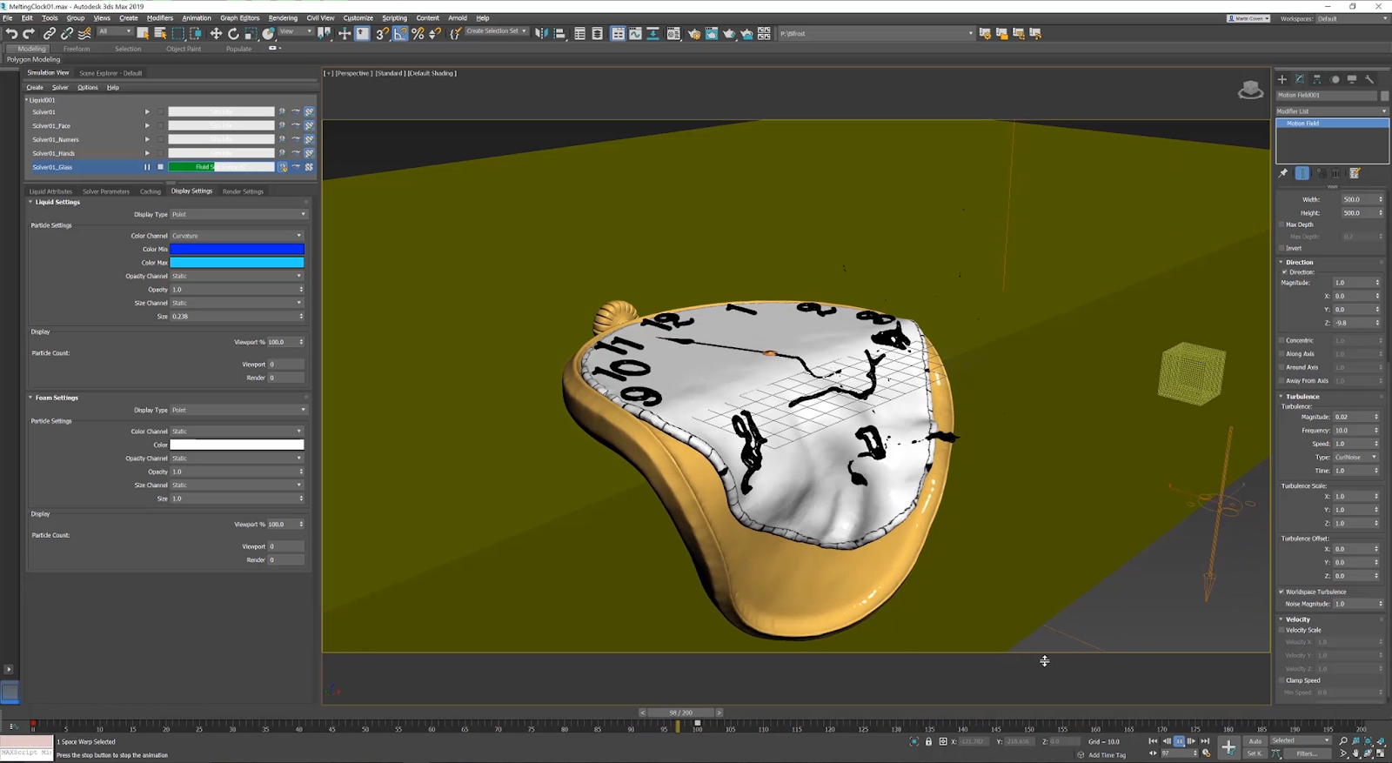Click the Align tool icon
Image resolution: width=1392 pixels, height=763 pixels.
559,34
